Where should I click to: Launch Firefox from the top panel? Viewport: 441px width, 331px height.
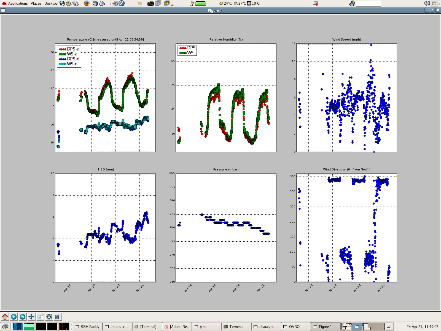click(87, 3)
